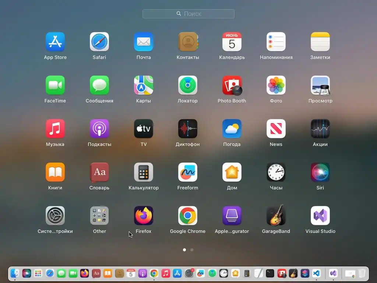Launch the Apple Configurator app
The width and height of the screenshot is (377, 283).
coord(232,216)
